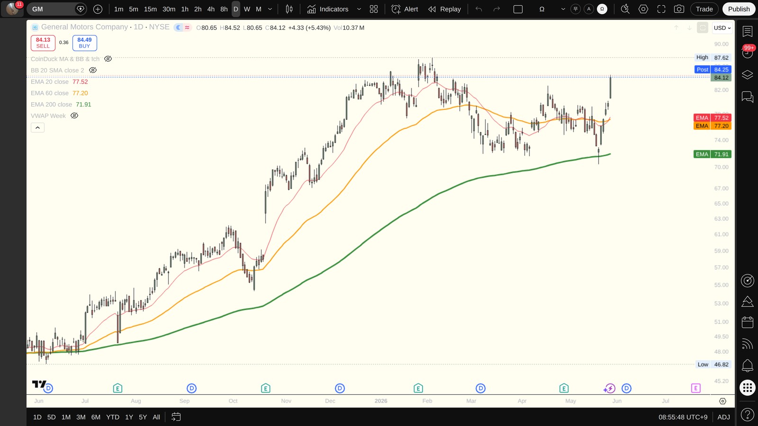
Task: Redo the last chart action
Action: click(x=496, y=9)
